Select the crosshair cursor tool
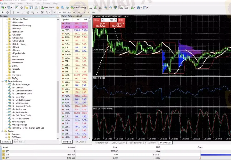Viewport: 231px width, 160px height. [x=8, y=12]
